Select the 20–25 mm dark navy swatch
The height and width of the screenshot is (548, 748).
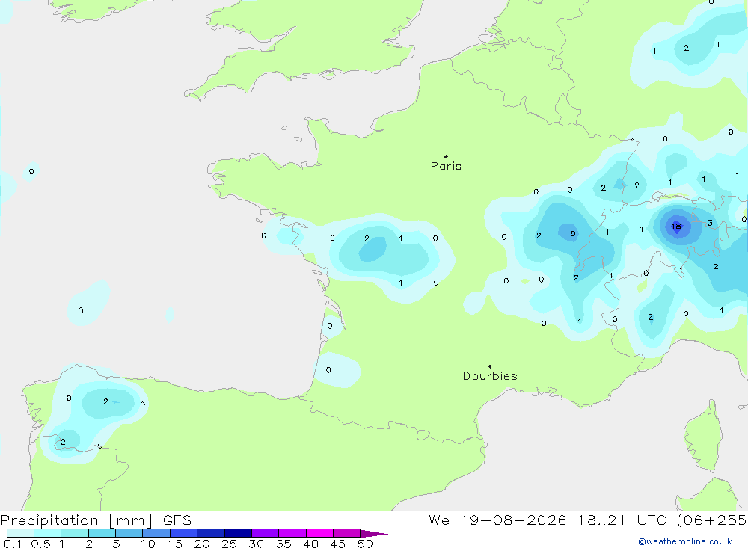(x=238, y=533)
